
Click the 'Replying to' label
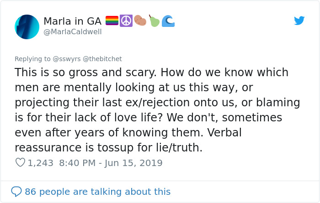click(31, 59)
